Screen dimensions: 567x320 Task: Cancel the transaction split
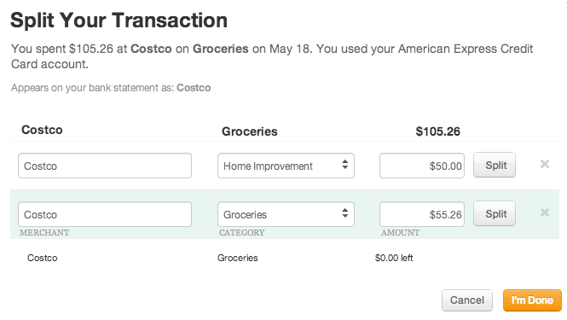tap(467, 300)
